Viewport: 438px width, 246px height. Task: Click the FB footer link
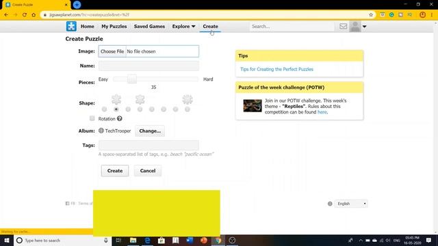point(70,204)
